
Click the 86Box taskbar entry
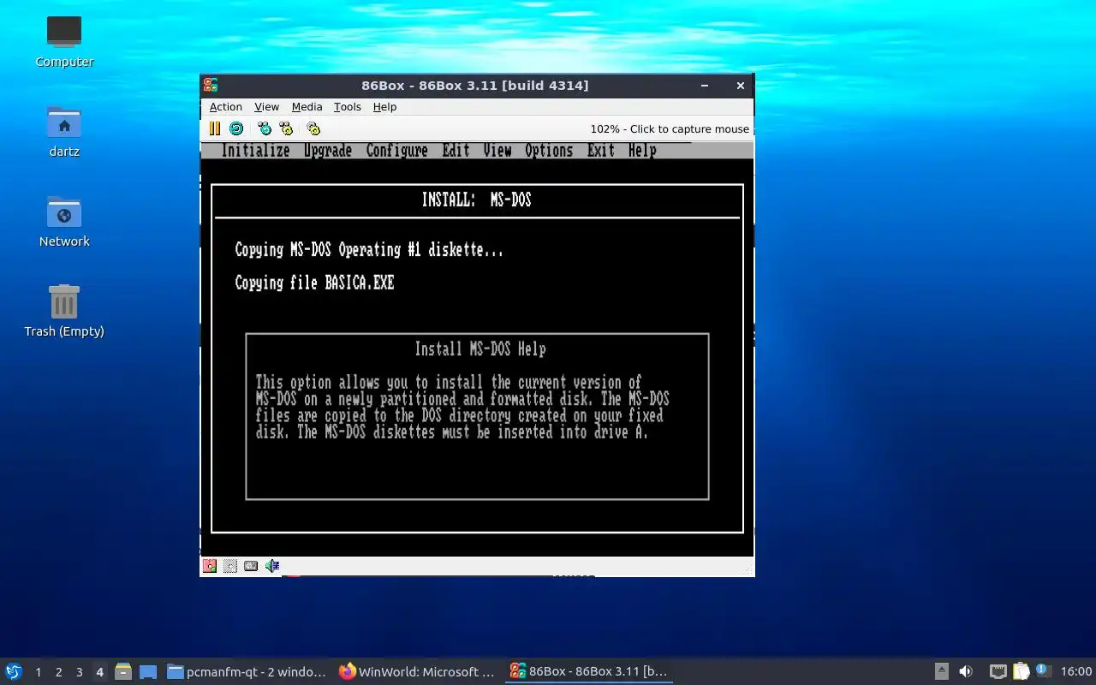589,671
